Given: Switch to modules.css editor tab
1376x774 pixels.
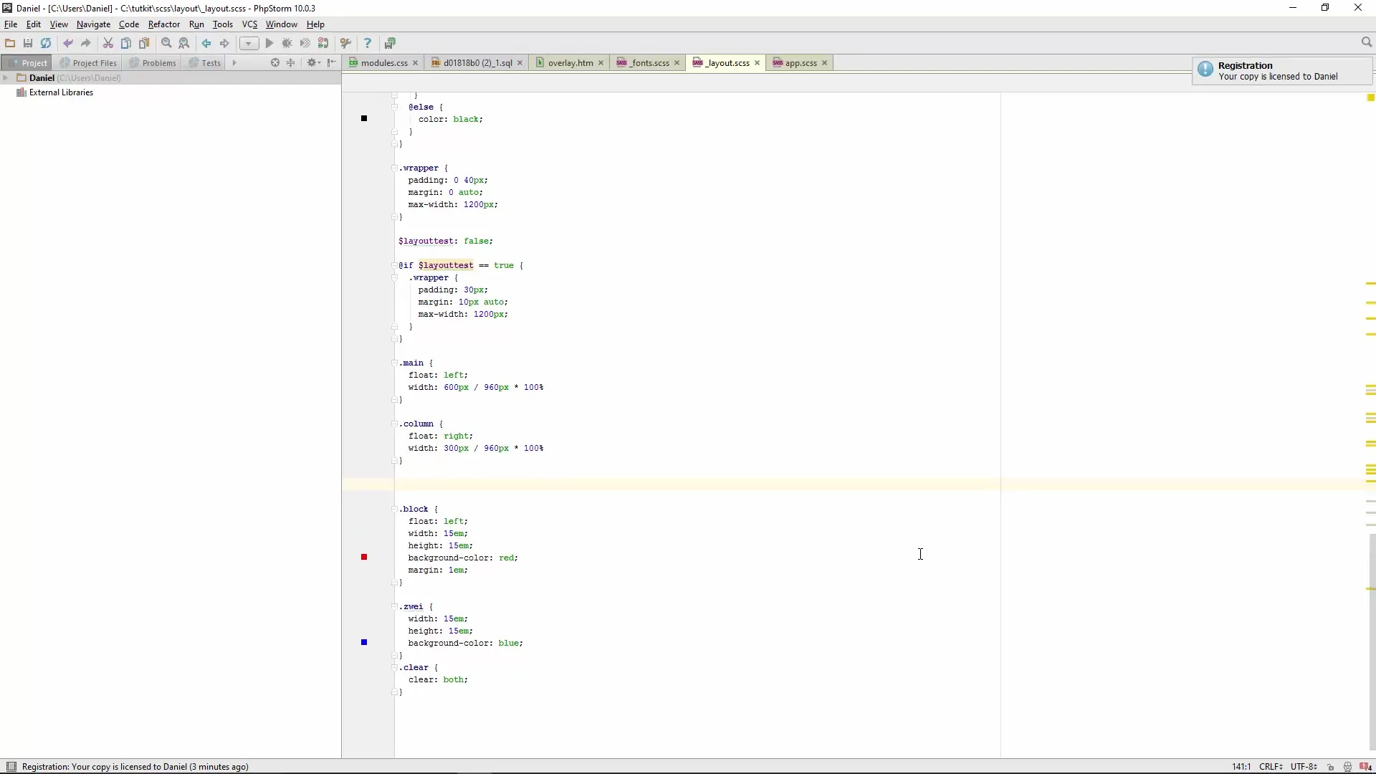Looking at the screenshot, I should tap(384, 63).
